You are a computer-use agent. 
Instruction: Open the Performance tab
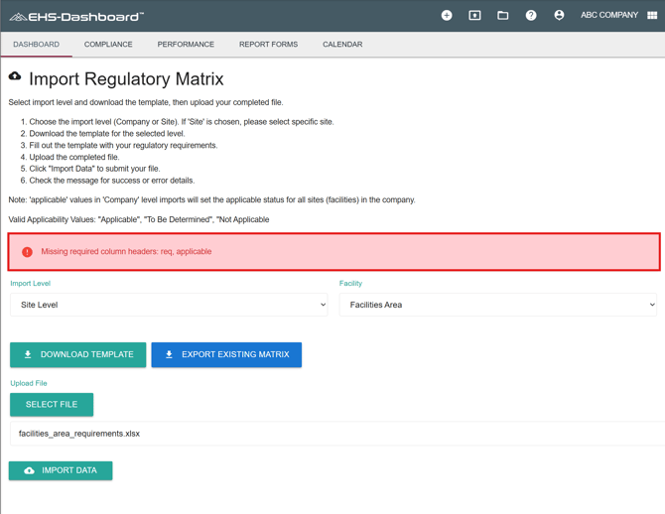click(186, 45)
